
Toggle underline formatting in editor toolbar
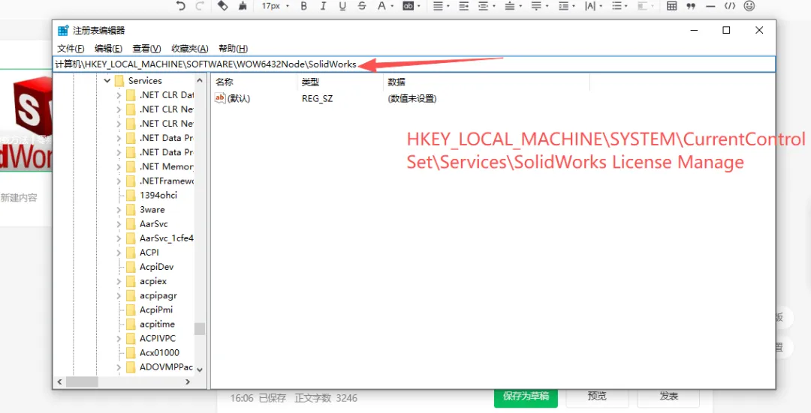(342, 6)
